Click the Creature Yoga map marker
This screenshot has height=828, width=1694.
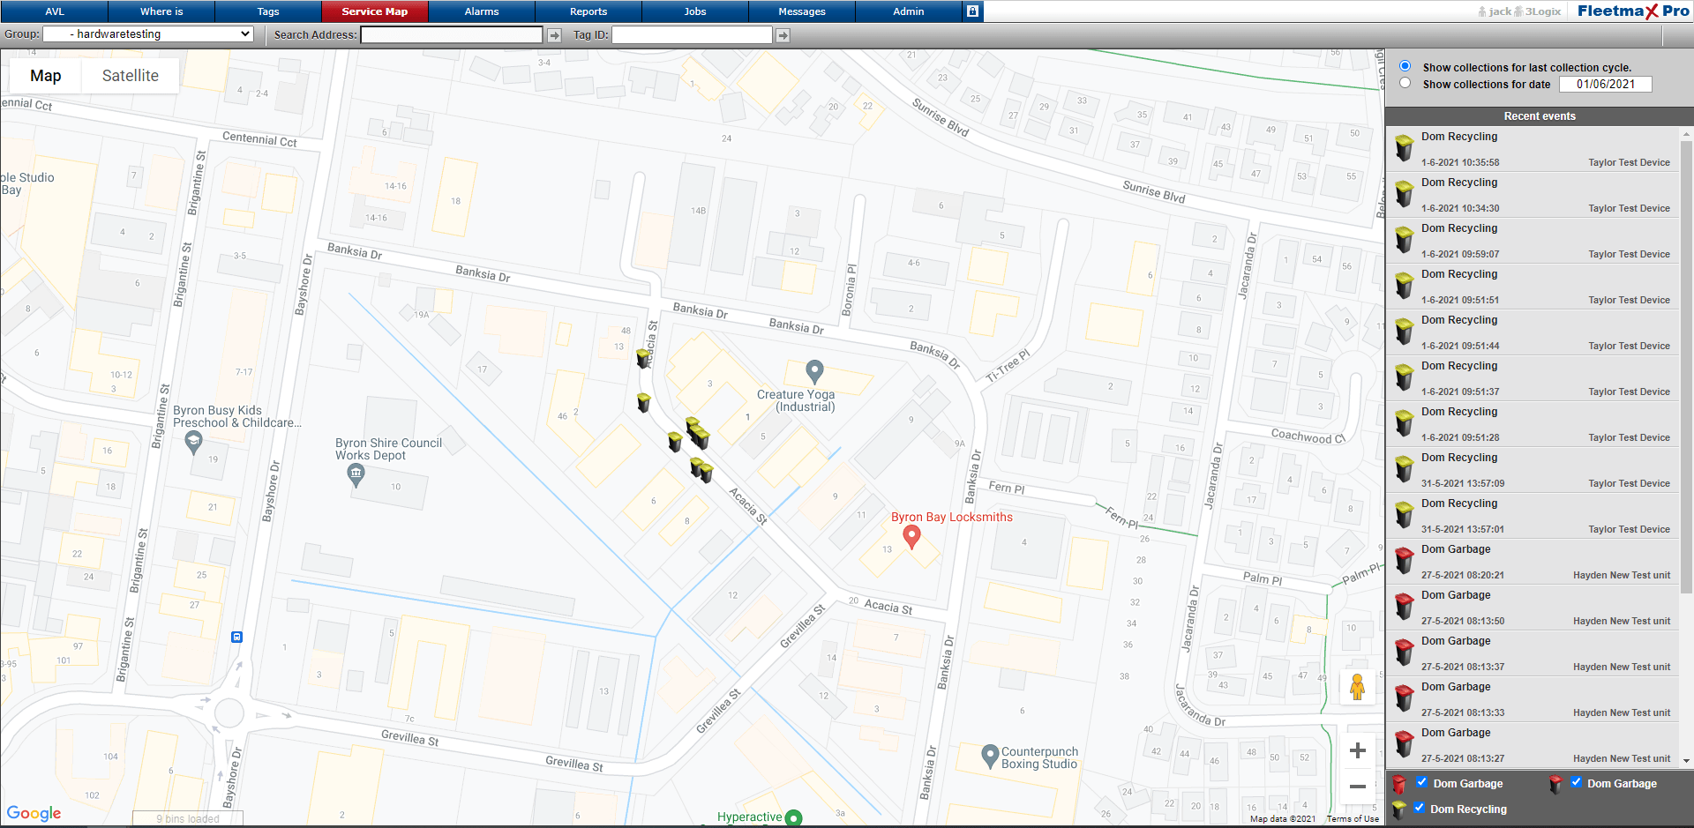814,371
